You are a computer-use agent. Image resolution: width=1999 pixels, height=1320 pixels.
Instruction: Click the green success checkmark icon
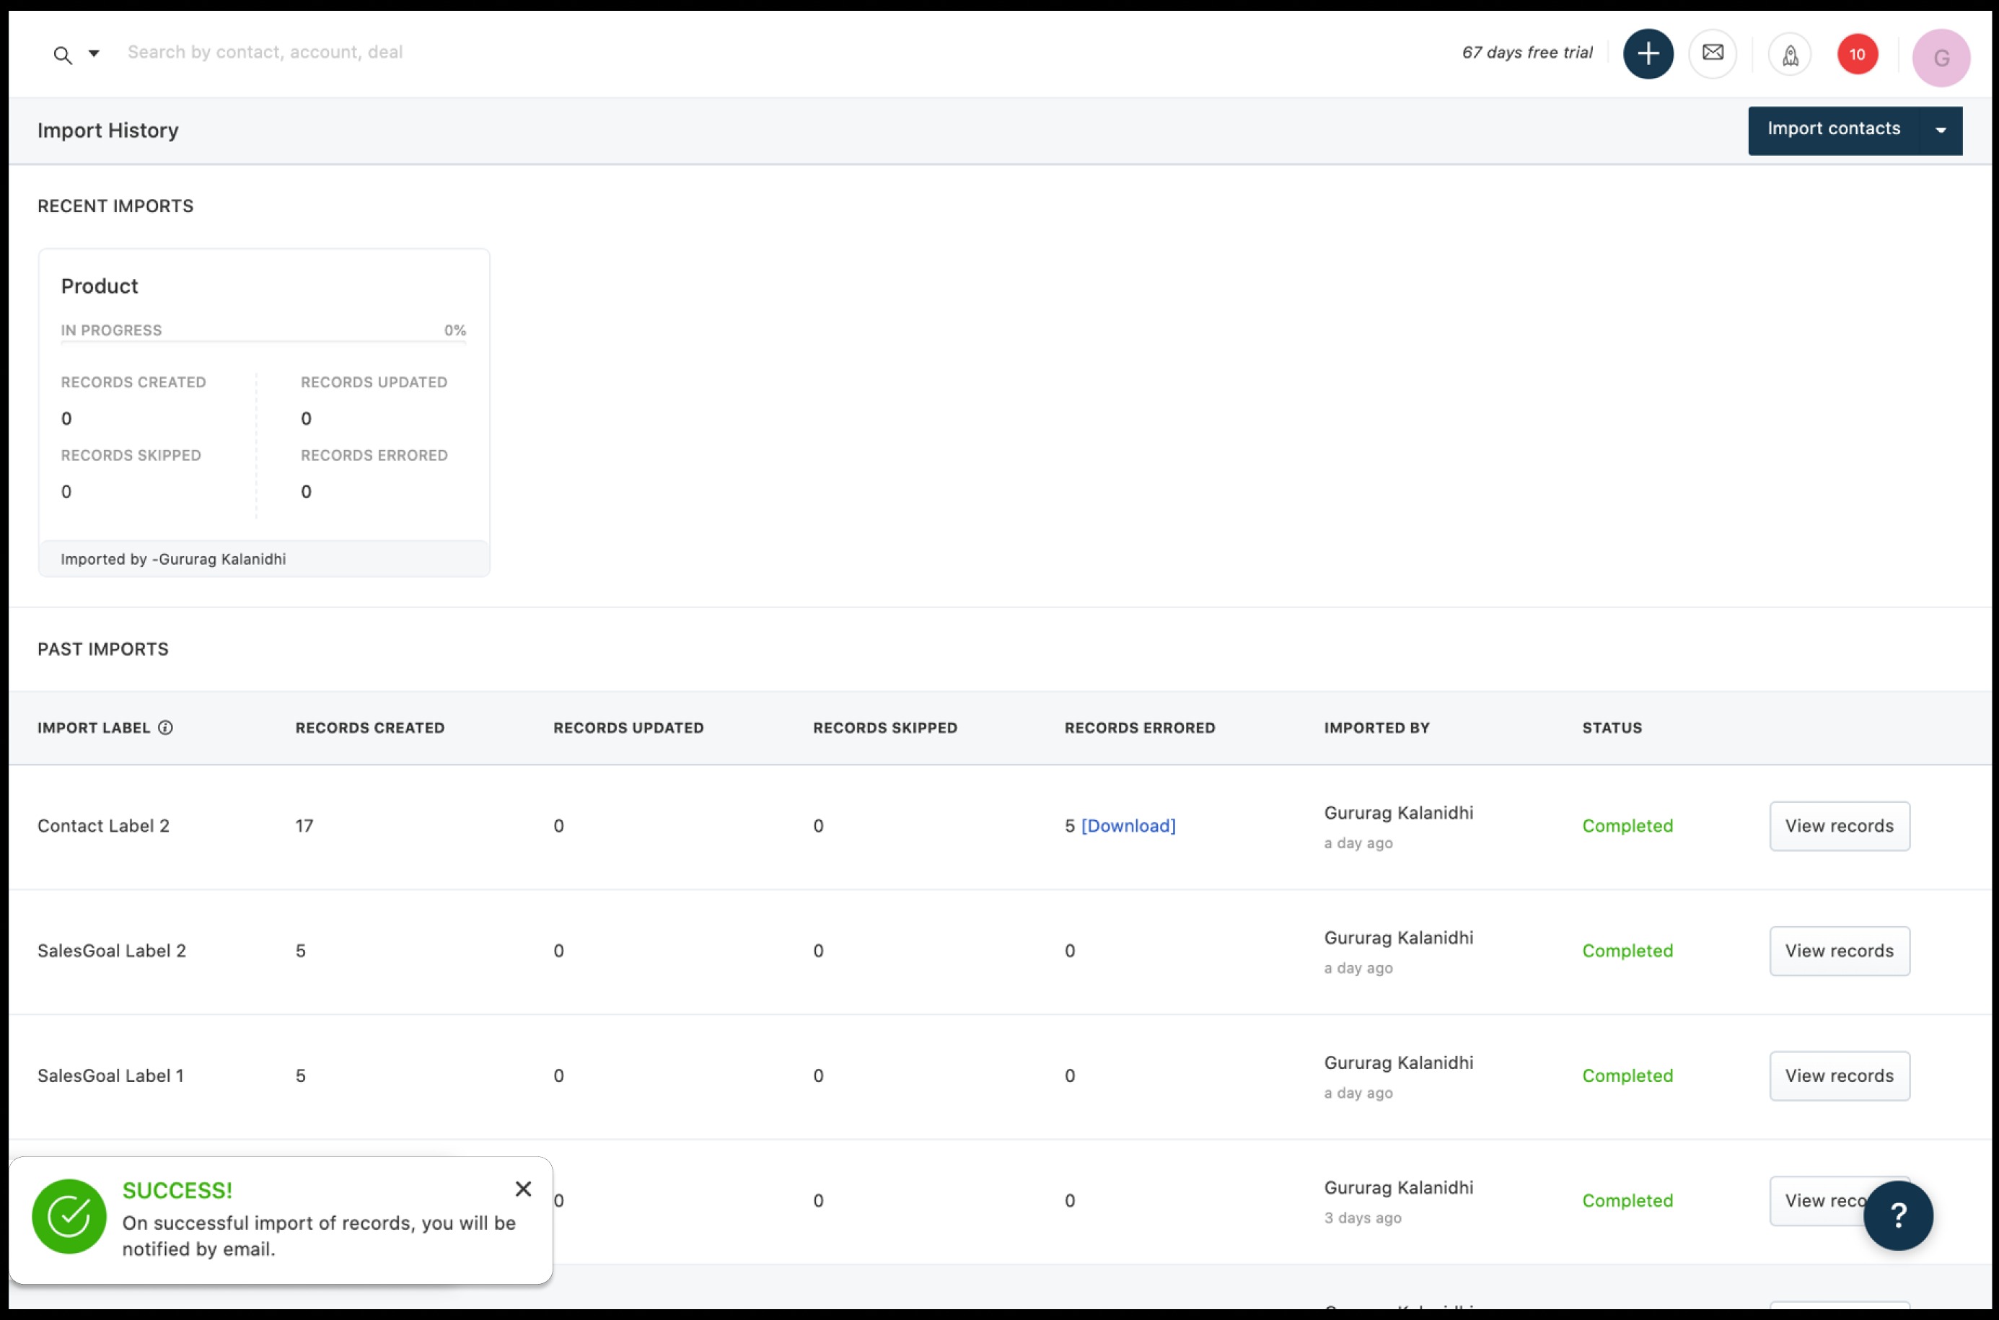pyautogui.click(x=69, y=1215)
